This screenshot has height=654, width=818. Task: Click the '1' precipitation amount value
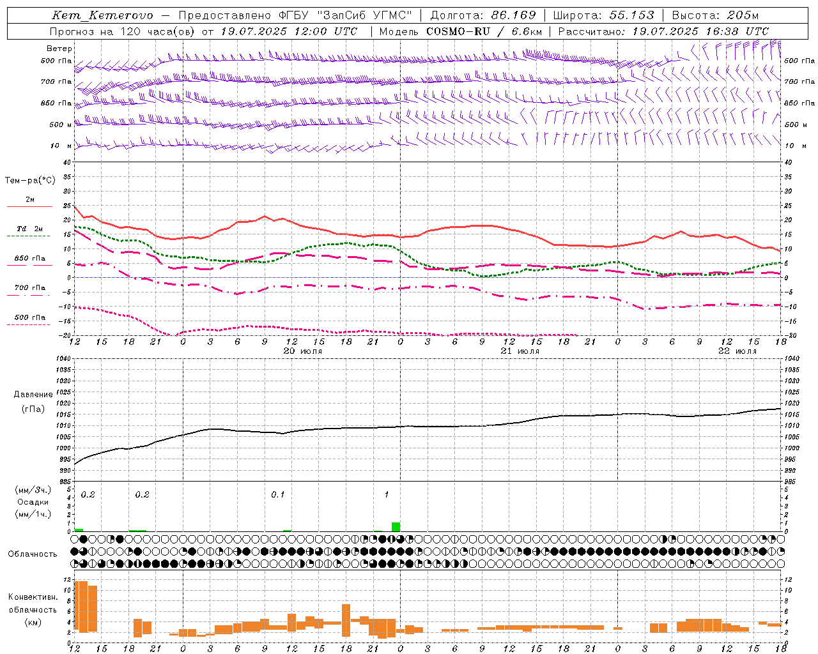tap(386, 495)
